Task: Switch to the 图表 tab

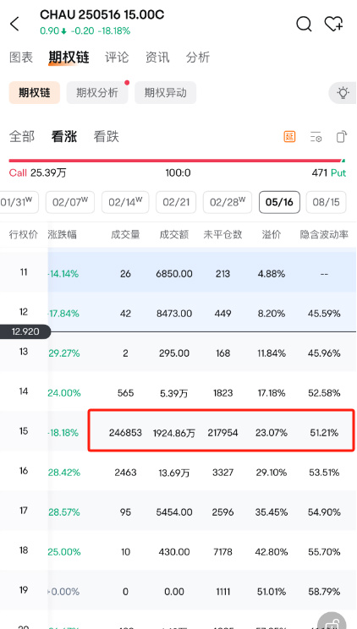Action: pyautogui.click(x=21, y=57)
